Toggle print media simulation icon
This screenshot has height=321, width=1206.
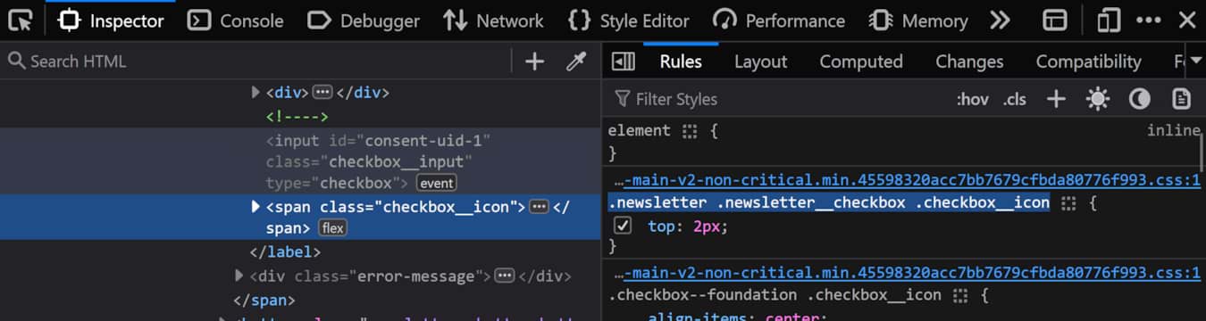tap(1182, 99)
